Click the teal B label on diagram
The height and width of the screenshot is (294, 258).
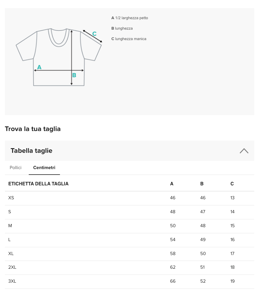[x=74, y=75]
